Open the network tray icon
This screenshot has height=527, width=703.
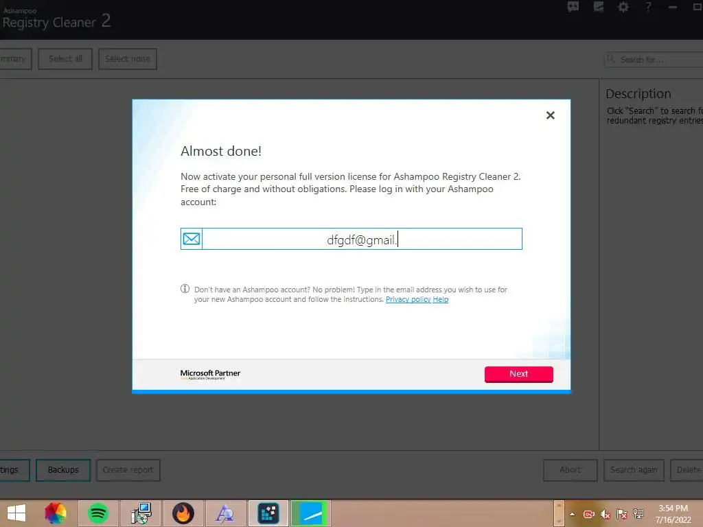click(x=638, y=514)
